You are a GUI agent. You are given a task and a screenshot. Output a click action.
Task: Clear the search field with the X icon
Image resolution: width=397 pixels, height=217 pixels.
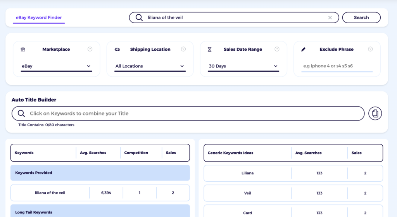(330, 17)
